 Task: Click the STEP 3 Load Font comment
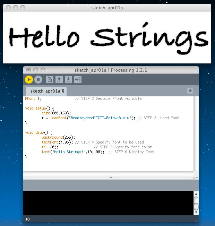158,118
